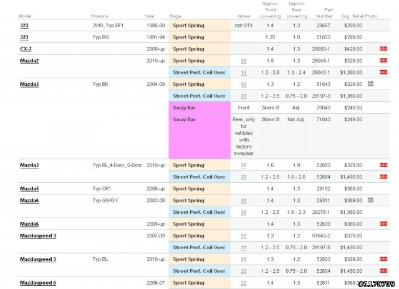Click the NEW badge for part 52683
Viewport: 399px width, 289px height.
(x=383, y=165)
